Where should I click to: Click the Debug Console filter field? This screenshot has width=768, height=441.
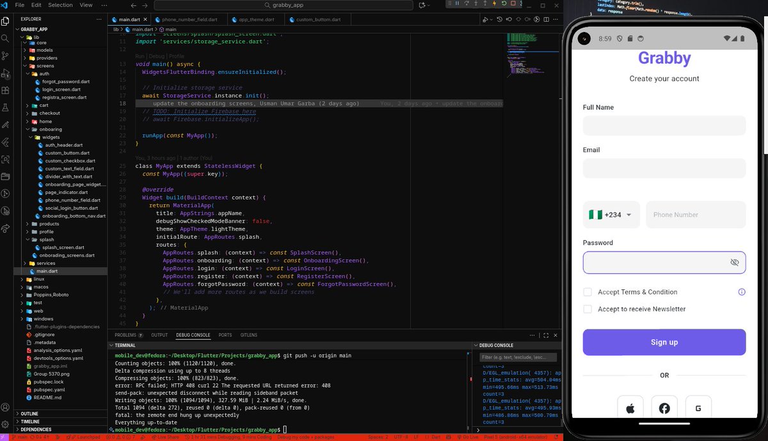[518, 357]
